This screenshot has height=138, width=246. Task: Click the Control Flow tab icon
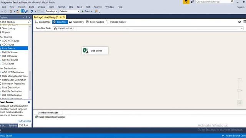pos(36,22)
